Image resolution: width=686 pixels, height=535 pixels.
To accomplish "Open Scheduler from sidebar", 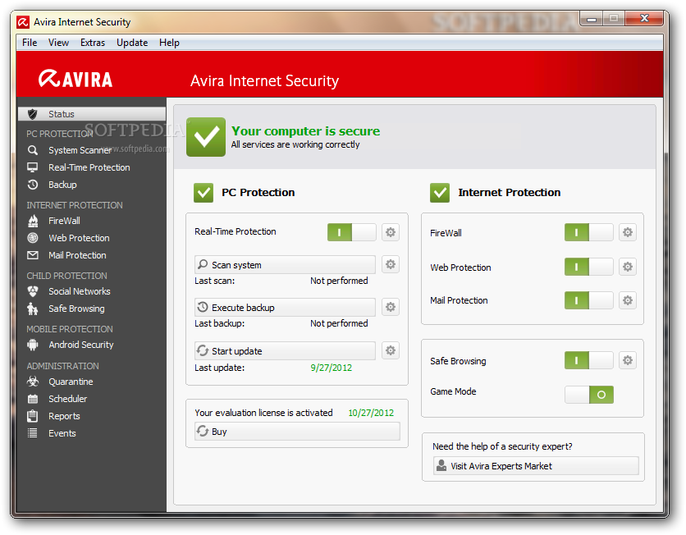I will [x=67, y=399].
